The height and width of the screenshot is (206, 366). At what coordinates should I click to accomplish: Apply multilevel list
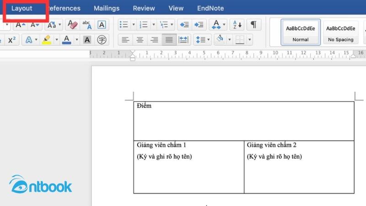pos(164,25)
